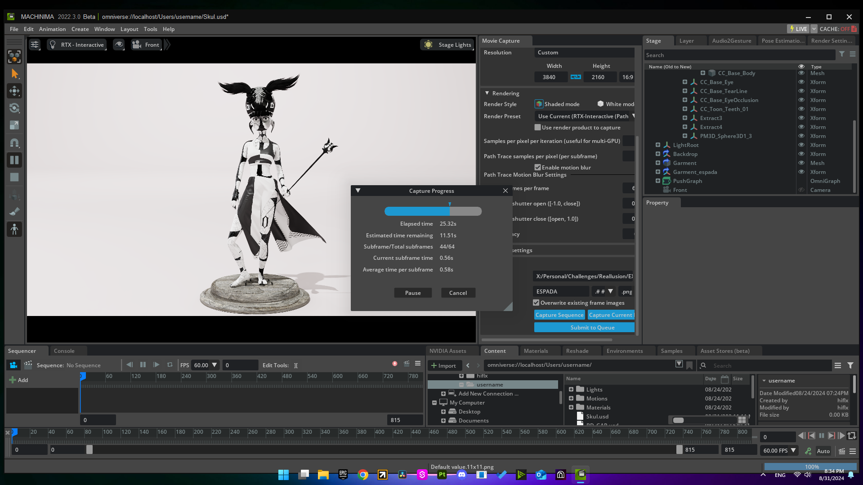Open the frame number padding dropdown
The width and height of the screenshot is (863, 485).
coord(604,291)
